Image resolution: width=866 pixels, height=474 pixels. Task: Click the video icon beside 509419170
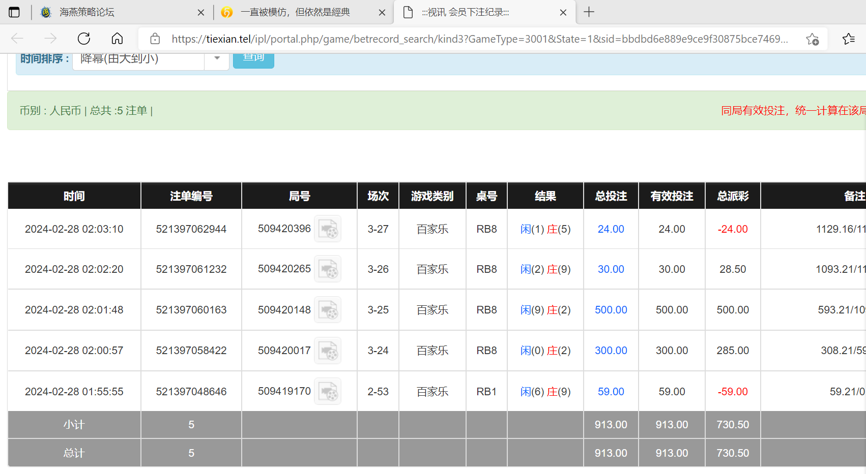[327, 392]
